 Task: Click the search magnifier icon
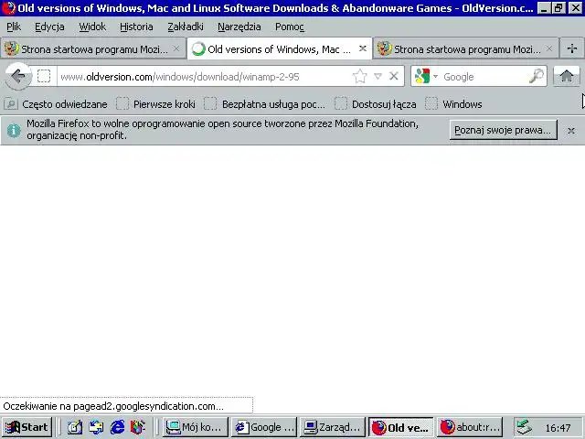click(537, 76)
